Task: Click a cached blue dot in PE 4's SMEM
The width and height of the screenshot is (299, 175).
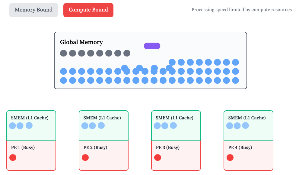Action: tap(230, 125)
